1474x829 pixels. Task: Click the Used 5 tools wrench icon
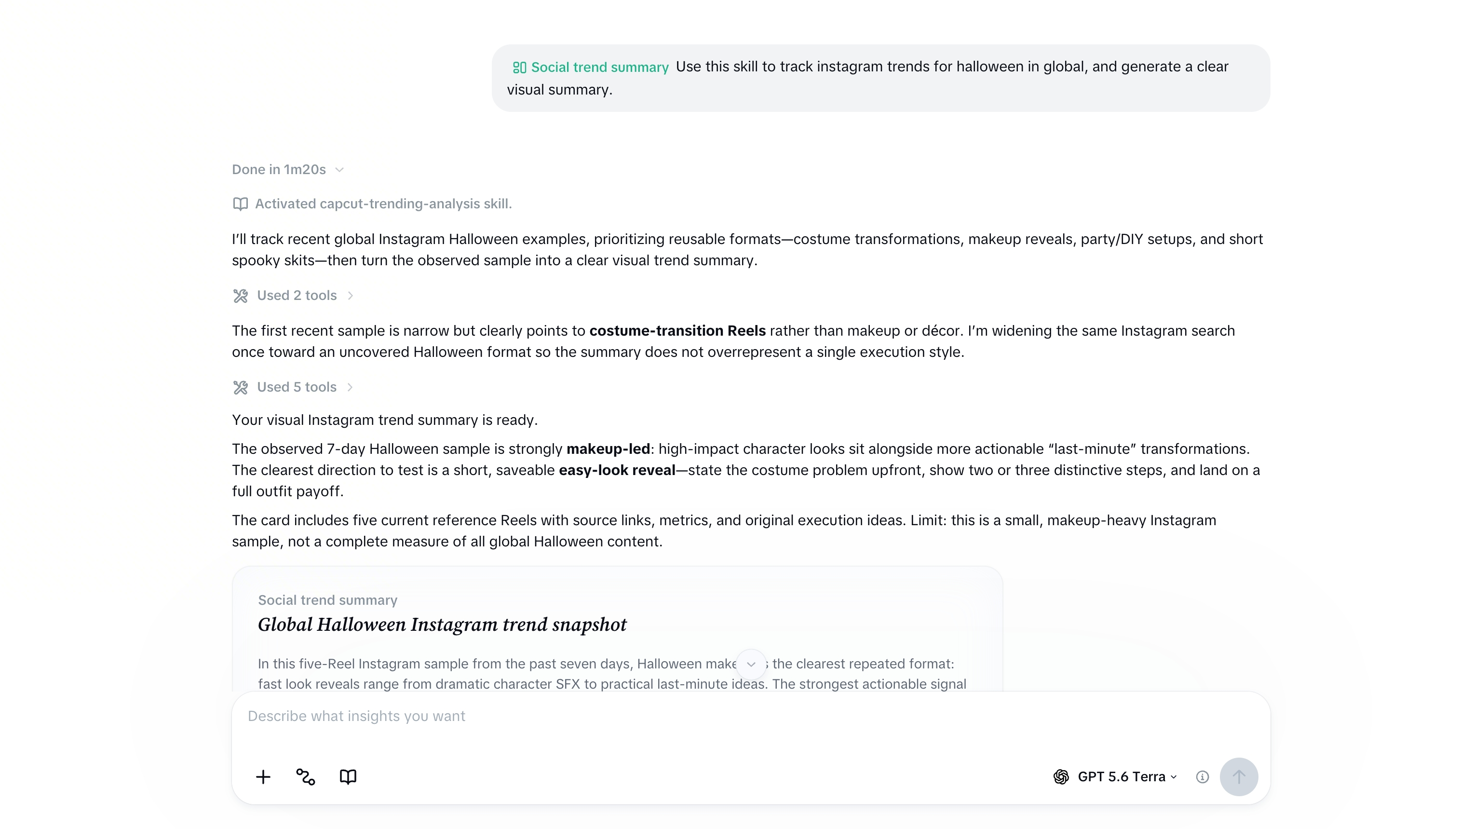click(x=240, y=387)
